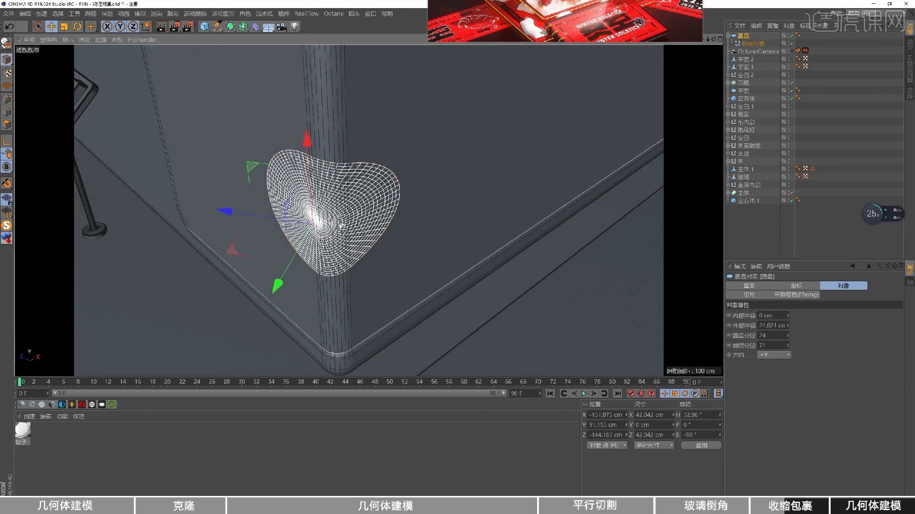Click the 平行切割 chapter button
This screenshot has width=915, height=514.
595,505
